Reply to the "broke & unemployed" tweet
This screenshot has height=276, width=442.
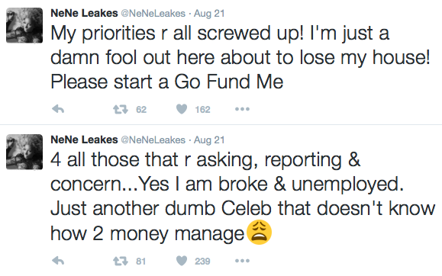coord(58,261)
